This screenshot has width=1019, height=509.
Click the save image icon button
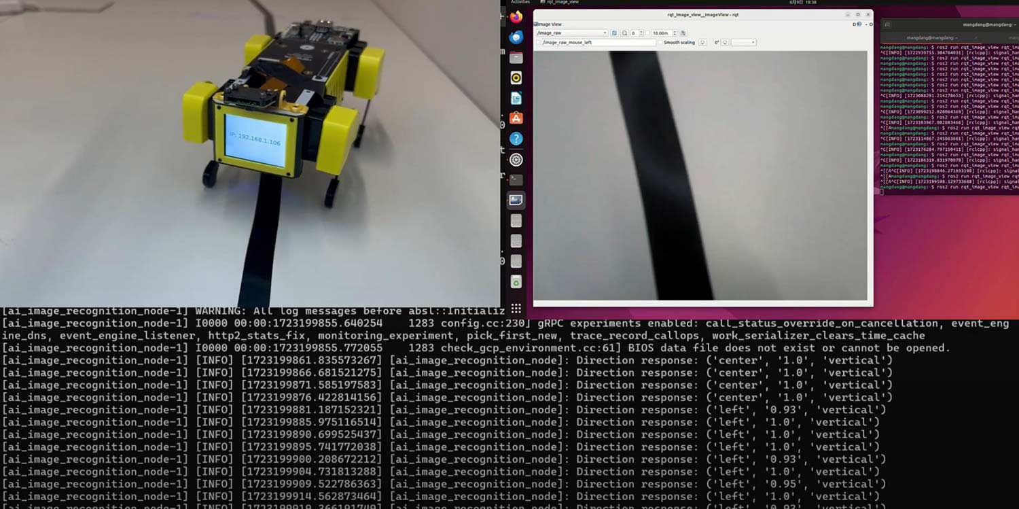pyautogui.click(x=683, y=33)
